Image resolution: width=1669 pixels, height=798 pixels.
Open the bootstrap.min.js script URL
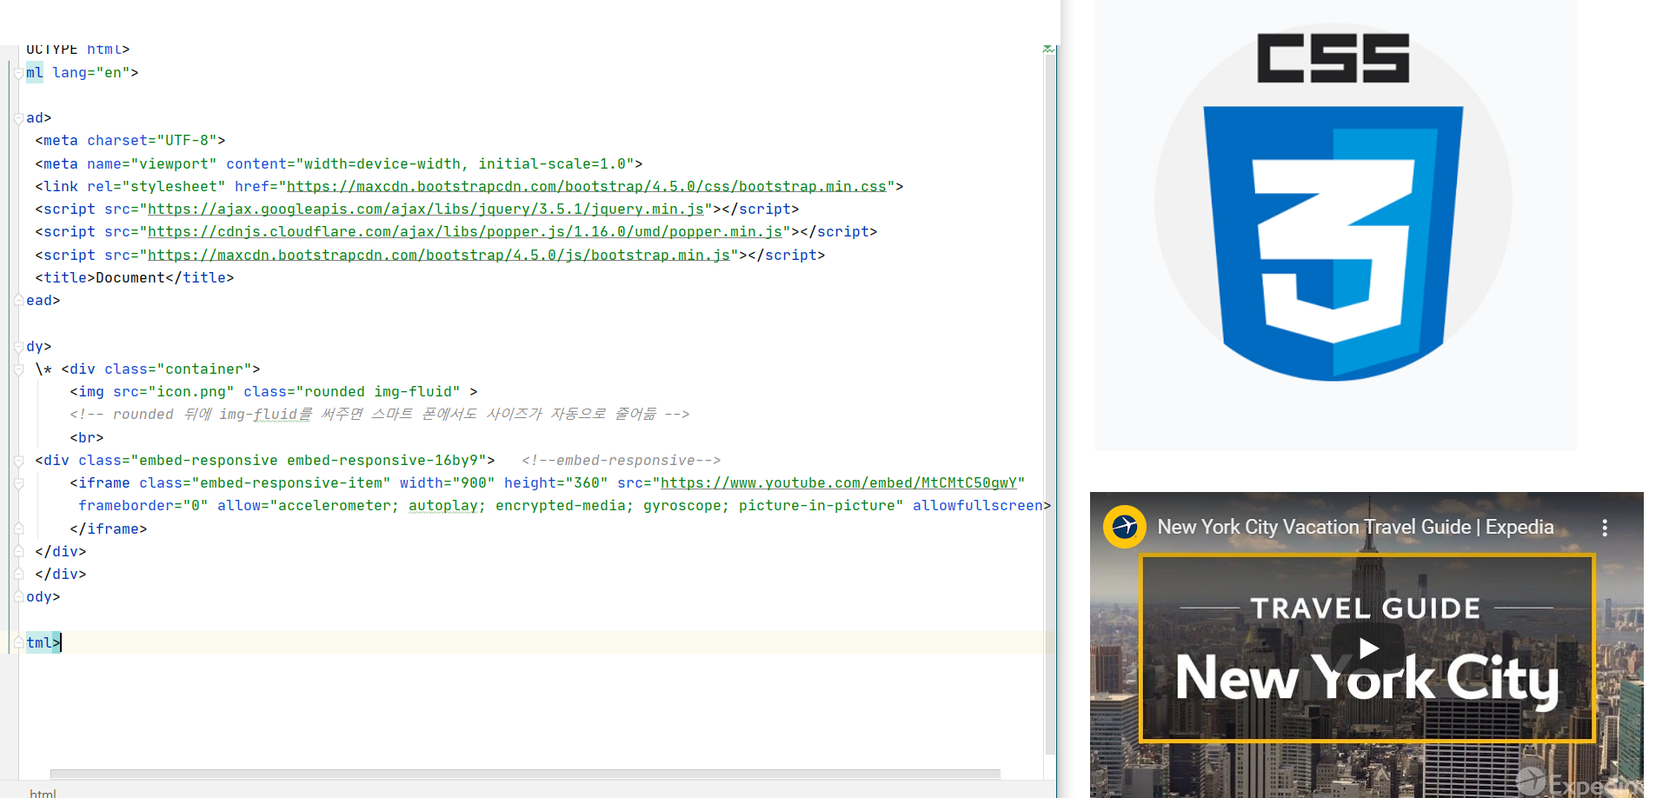click(439, 256)
